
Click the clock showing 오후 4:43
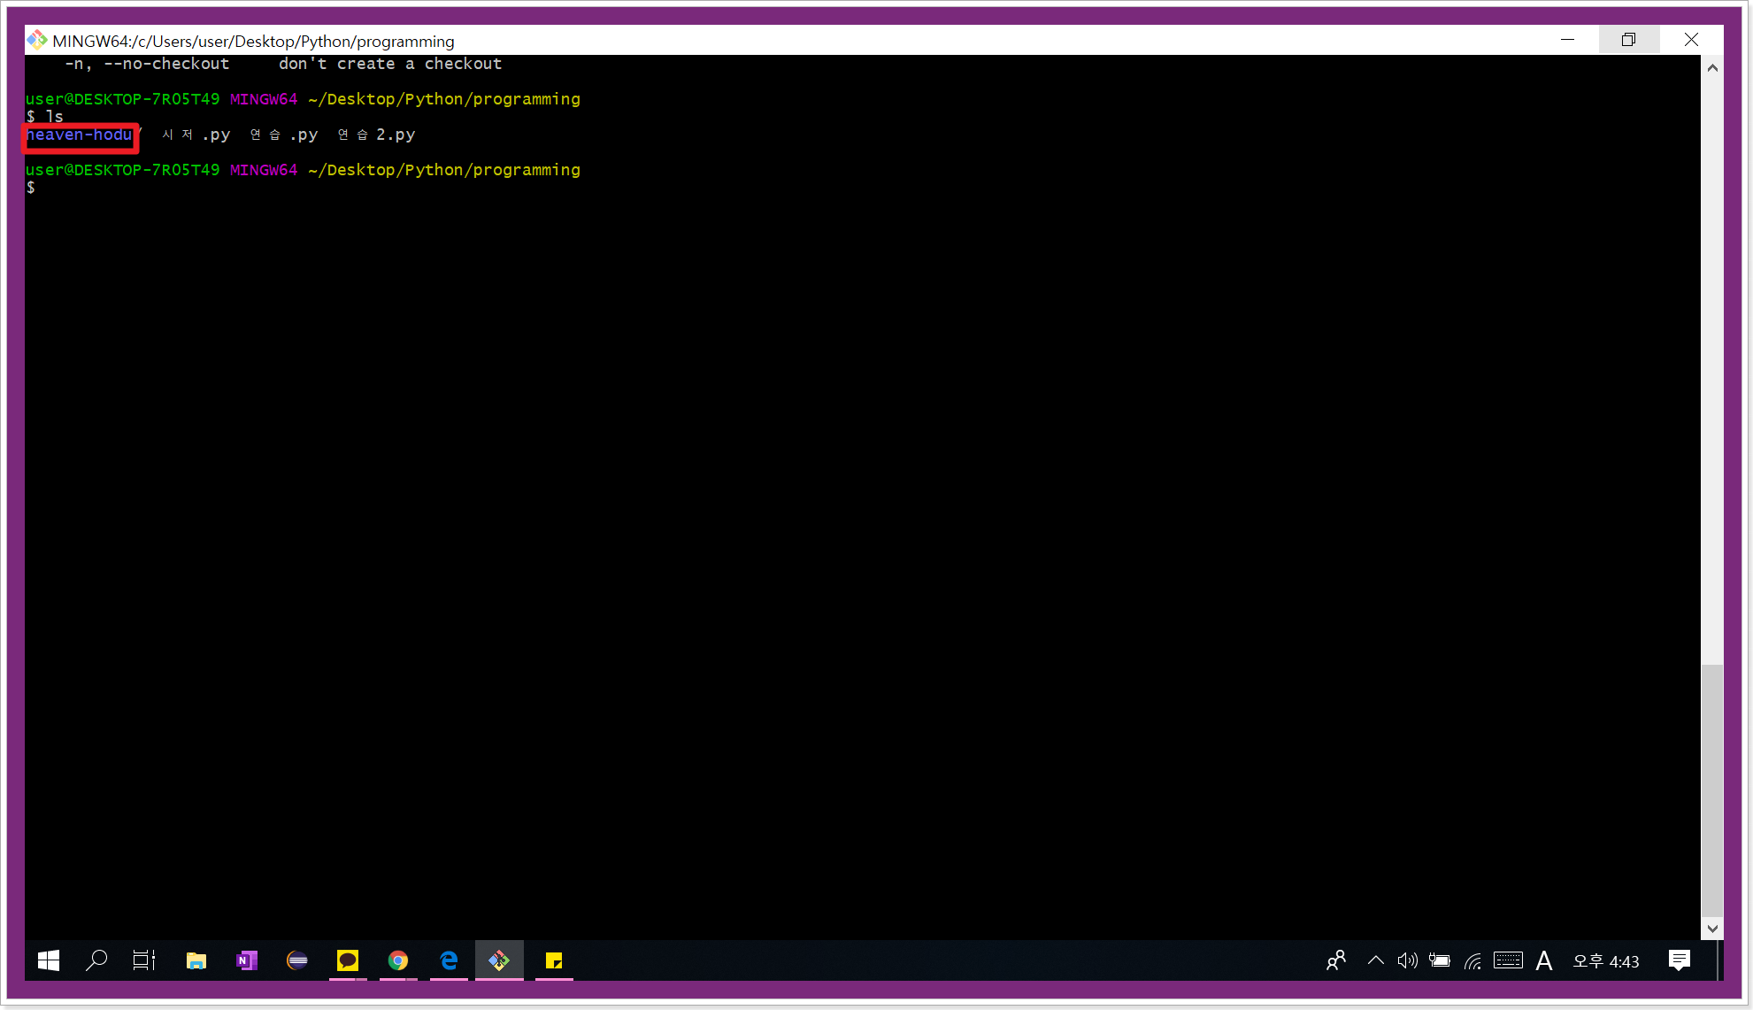1605,961
